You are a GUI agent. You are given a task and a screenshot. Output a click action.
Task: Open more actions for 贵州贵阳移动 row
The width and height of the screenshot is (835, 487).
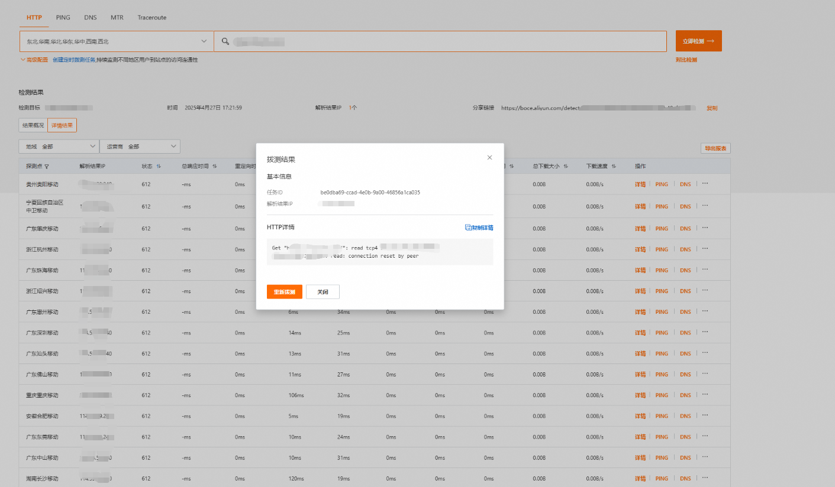coord(705,184)
